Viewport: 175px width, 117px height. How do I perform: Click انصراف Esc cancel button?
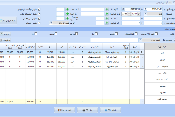[64, 110]
